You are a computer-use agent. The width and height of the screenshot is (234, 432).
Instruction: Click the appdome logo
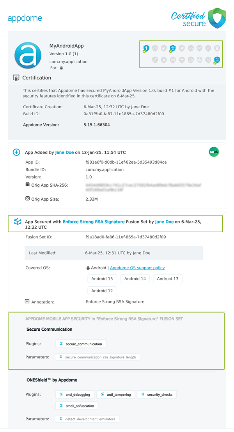click(x=25, y=18)
